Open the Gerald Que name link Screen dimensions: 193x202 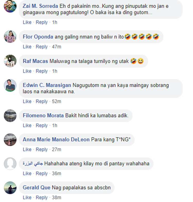point(37,187)
